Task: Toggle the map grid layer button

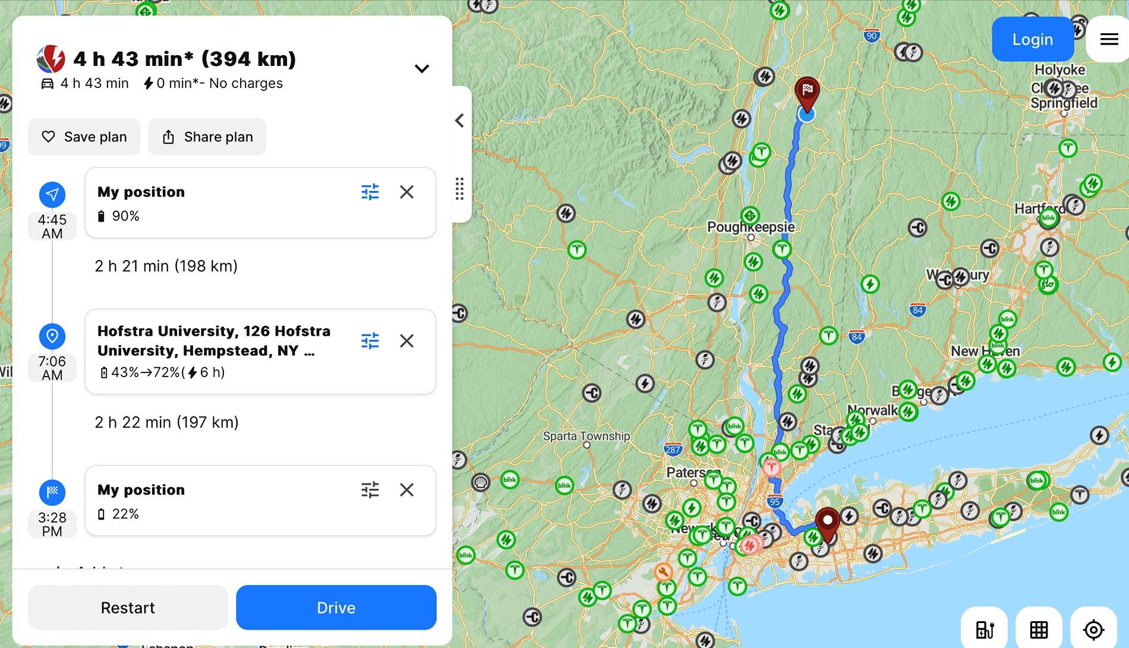Action: (1039, 629)
